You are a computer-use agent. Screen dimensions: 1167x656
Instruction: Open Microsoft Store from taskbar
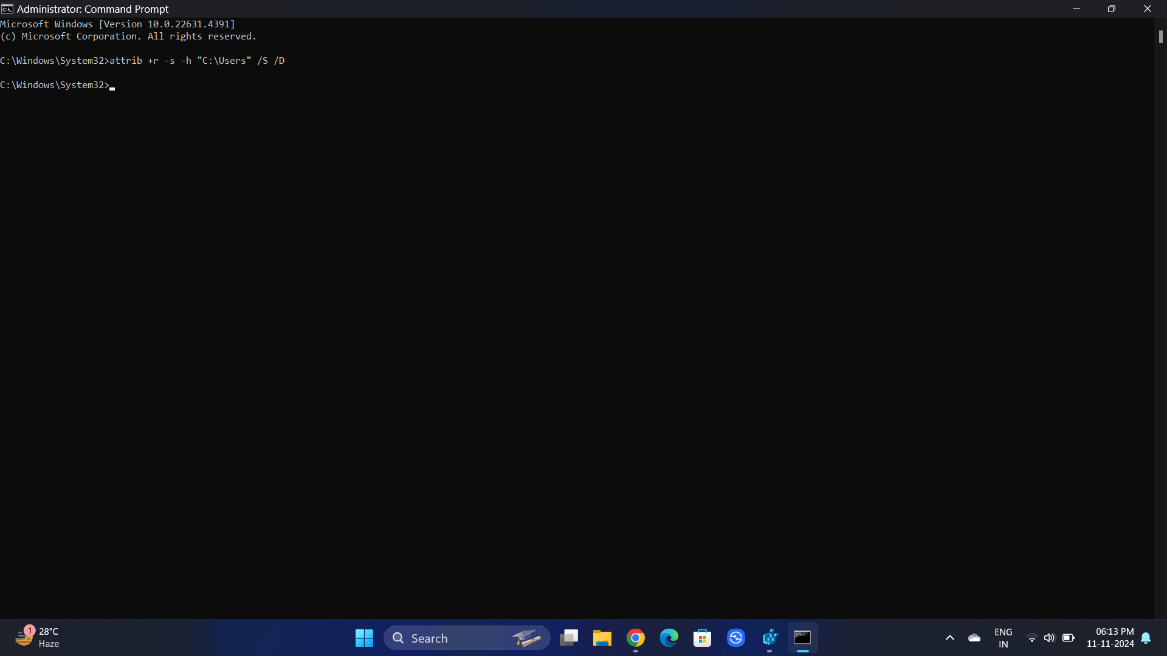point(703,638)
